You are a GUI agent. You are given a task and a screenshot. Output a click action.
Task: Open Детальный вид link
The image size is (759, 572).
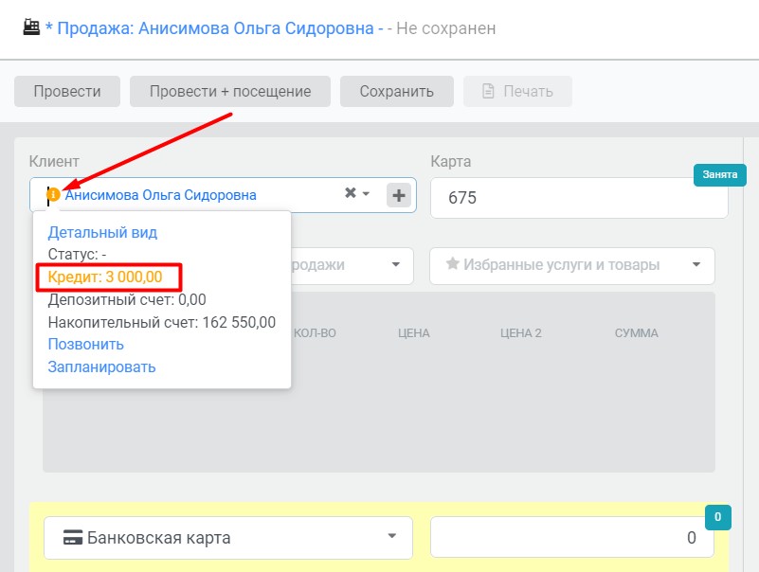point(102,232)
